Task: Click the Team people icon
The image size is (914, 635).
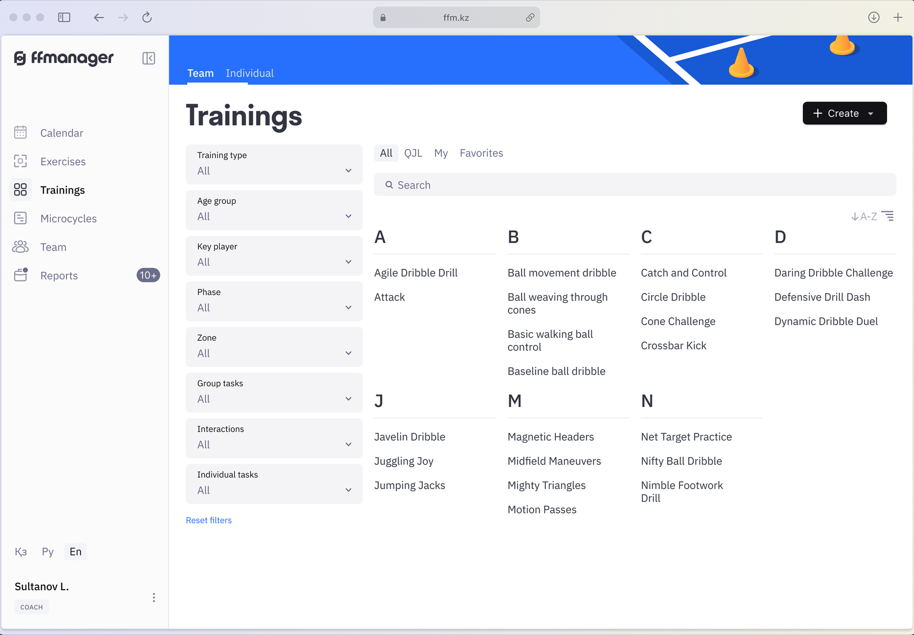Action: tap(21, 247)
